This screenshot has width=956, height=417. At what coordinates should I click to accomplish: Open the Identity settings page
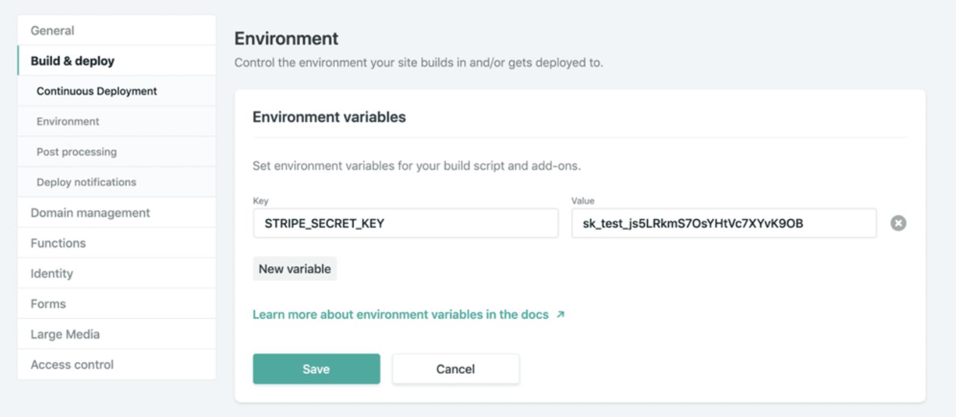52,273
